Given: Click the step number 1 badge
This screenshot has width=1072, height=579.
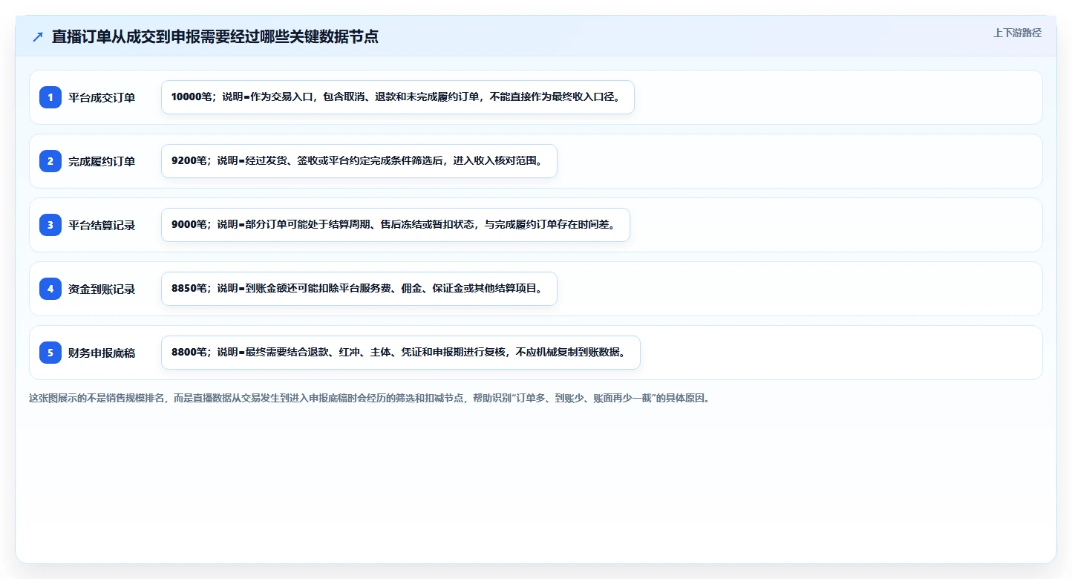Looking at the screenshot, I should click(50, 97).
